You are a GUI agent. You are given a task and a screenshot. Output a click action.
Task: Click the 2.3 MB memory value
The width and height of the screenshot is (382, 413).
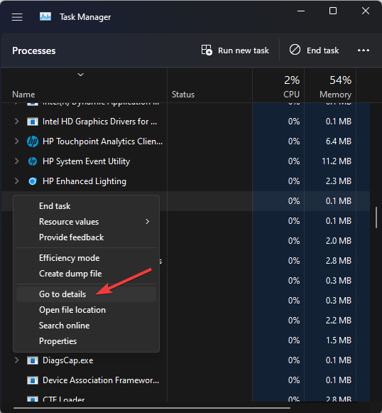(338, 181)
